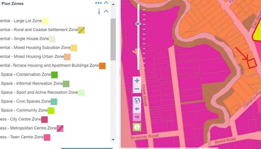The width and height of the screenshot is (261, 149).
Task: Select Metropolitan Centre Zone striped swatch
Action: (x=60, y=128)
